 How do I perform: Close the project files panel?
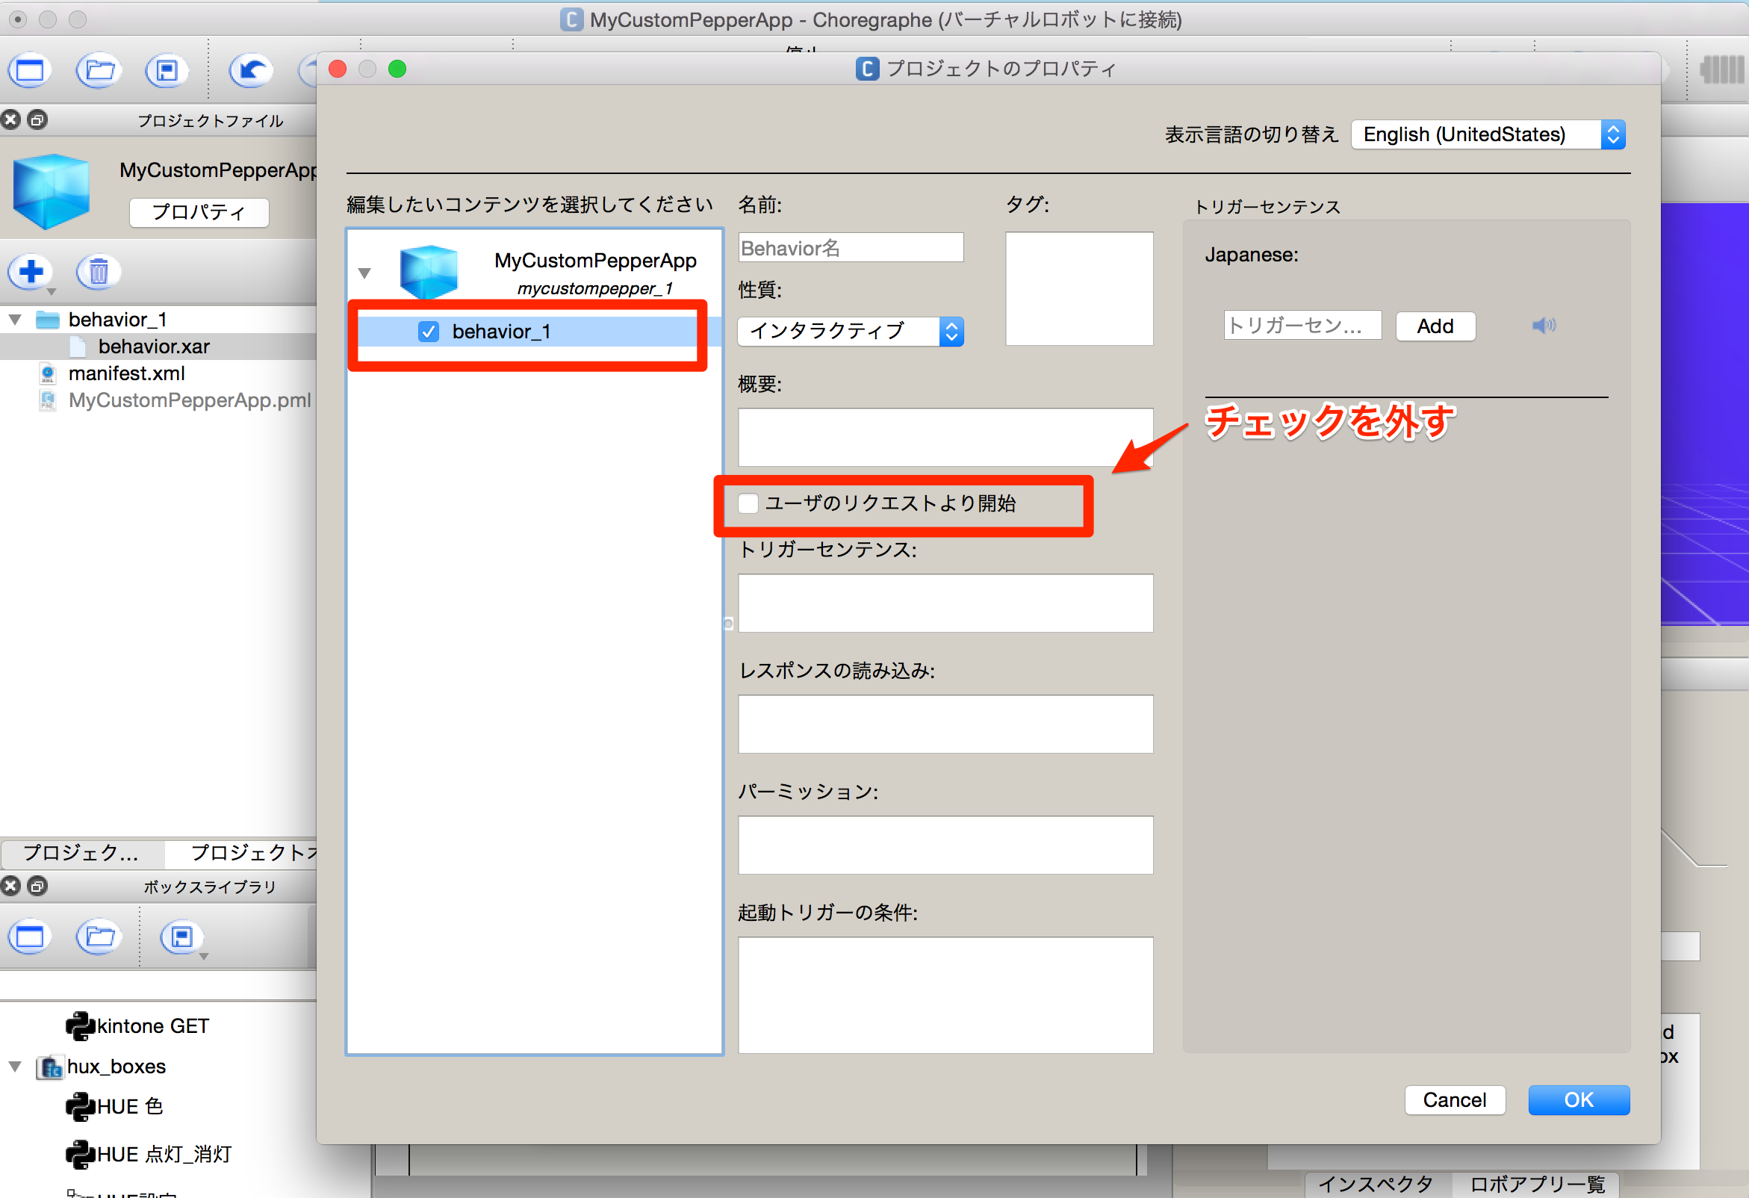point(10,120)
